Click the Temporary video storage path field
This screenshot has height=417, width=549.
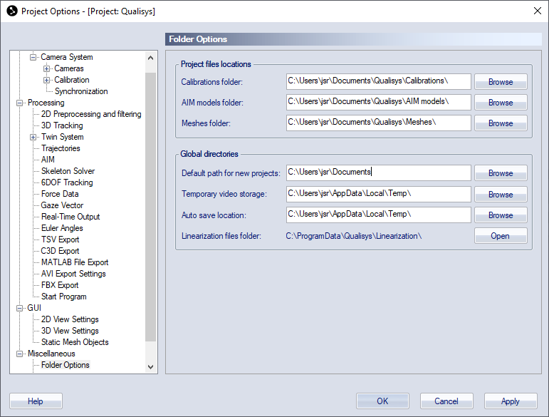[379, 194]
